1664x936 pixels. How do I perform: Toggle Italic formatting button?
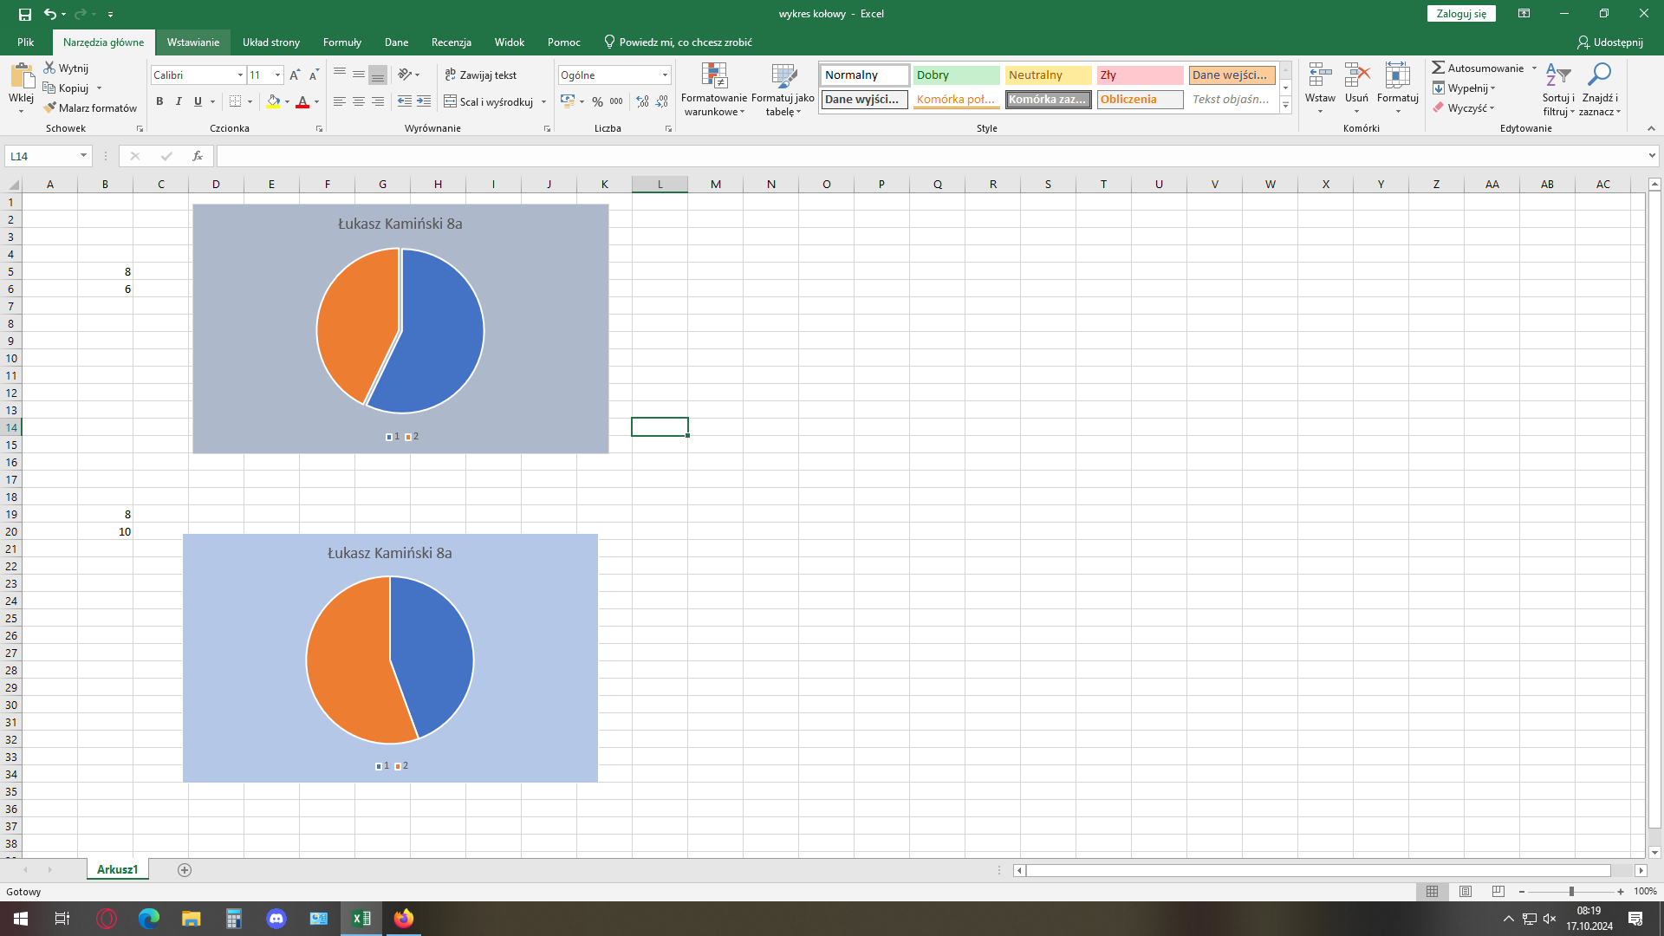(179, 101)
